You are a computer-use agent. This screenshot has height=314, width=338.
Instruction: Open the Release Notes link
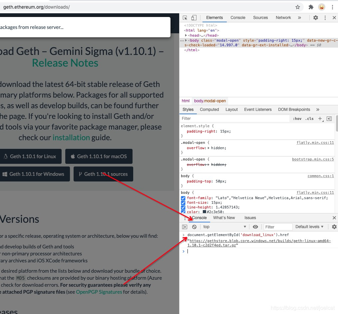65,63
